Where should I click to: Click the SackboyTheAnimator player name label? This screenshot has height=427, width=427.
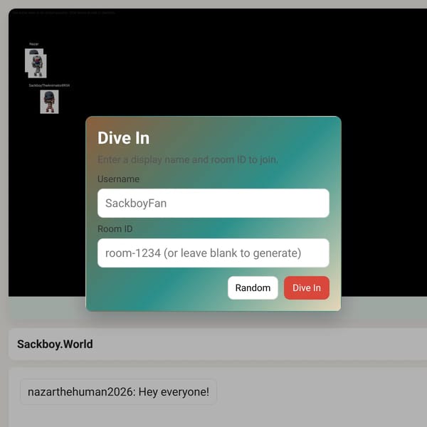pyautogui.click(x=49, y=85)
